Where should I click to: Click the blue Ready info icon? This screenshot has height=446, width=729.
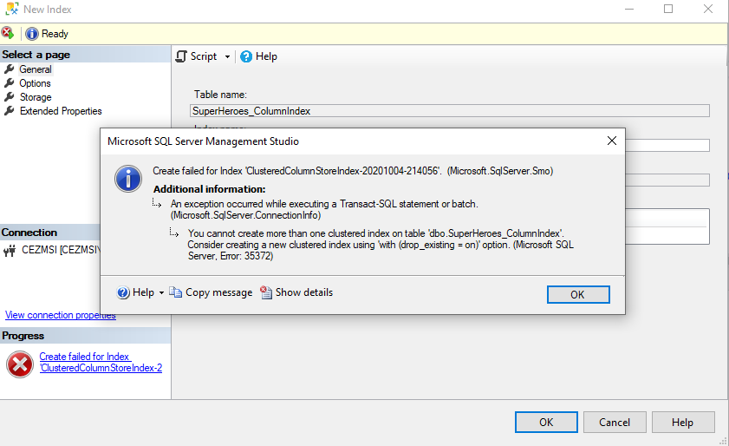pos(31,34)
